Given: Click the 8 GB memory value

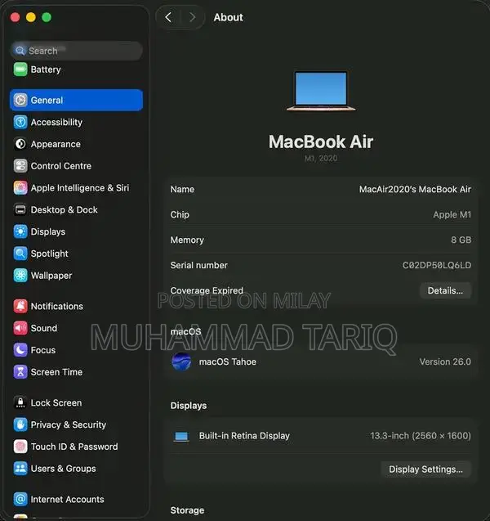Looking at the screenshot, I should (461, 240).
